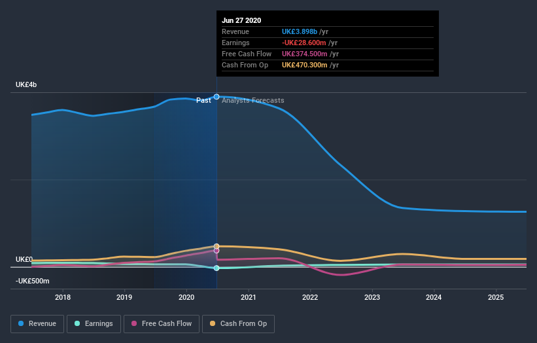The image size is (537, 343).
Task: Select the Revenue data point marker on the blue line
Action: [x=217, y=97]
